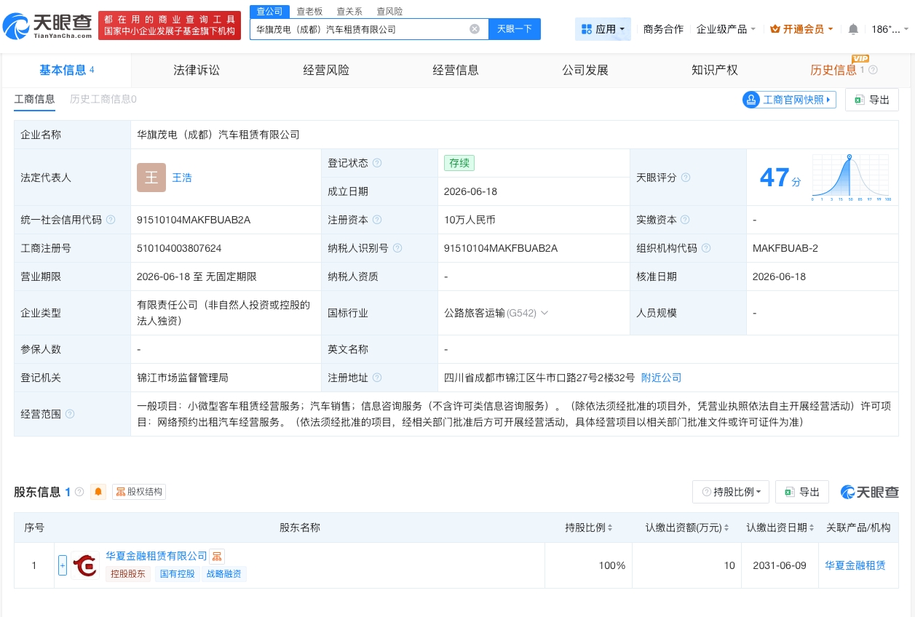Click the orange bell monitor icon near 股东信息
915x617 pixels.
[x=98, y=492]
